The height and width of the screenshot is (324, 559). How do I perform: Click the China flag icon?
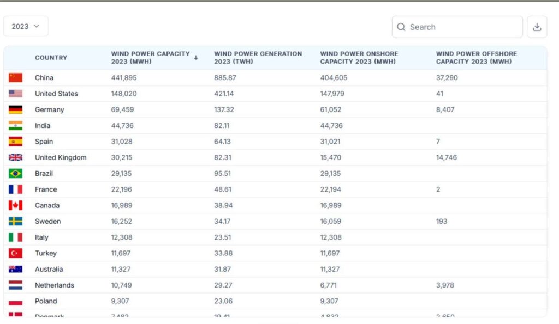point(15,78)
